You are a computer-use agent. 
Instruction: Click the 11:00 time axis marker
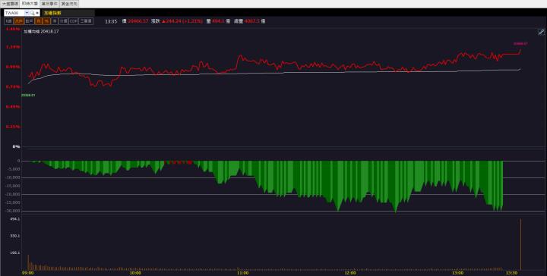point(243,273)
